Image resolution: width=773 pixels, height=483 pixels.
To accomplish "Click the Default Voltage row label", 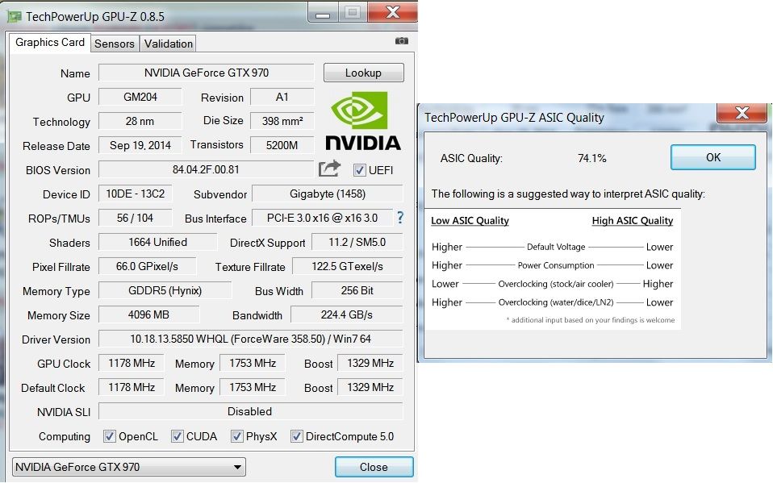I will 556,247.
